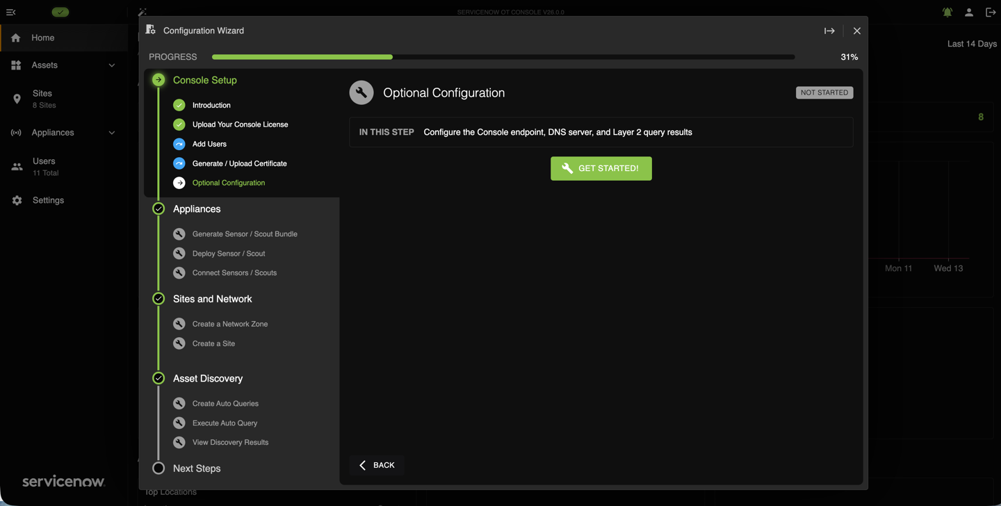Close the Configuration Wizard

856,31
